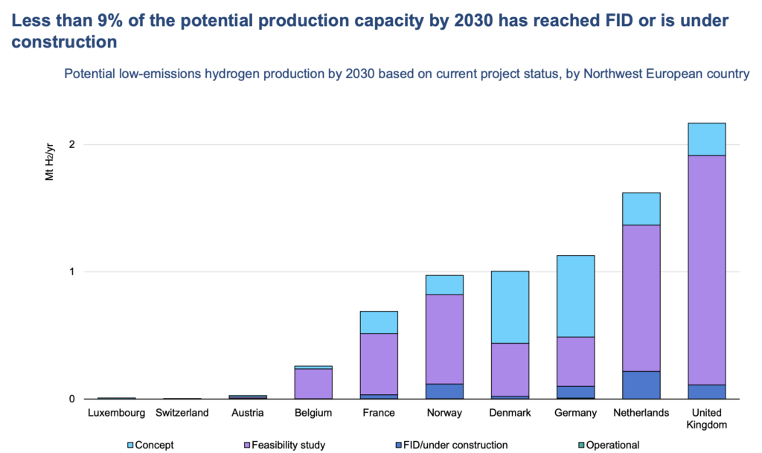Screen dimensions: 762x453
Task: Select the Netherlands axis label
Action: (641, 413)
